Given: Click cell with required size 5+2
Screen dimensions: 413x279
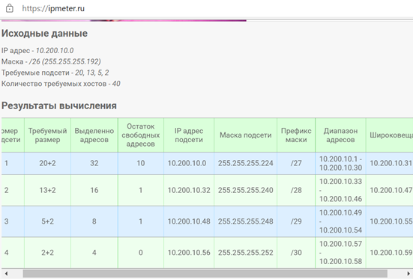Looking at the screenshot, I should pyautogui.click(x=47, y=221).
